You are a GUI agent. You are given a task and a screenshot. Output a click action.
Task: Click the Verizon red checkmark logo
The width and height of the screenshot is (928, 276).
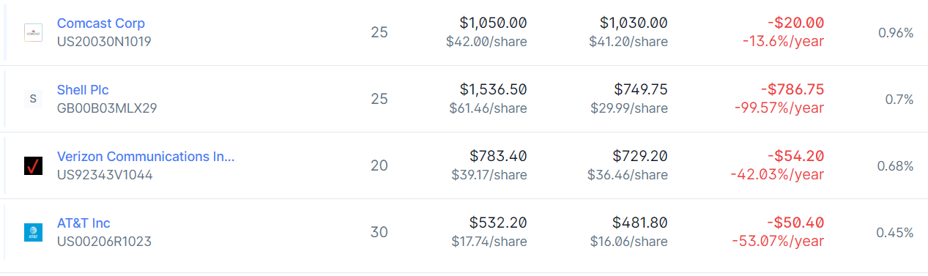click(x=33, y=165)
